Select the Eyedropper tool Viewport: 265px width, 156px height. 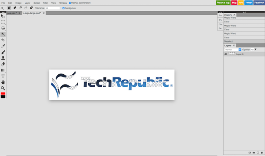click(3, 46)
